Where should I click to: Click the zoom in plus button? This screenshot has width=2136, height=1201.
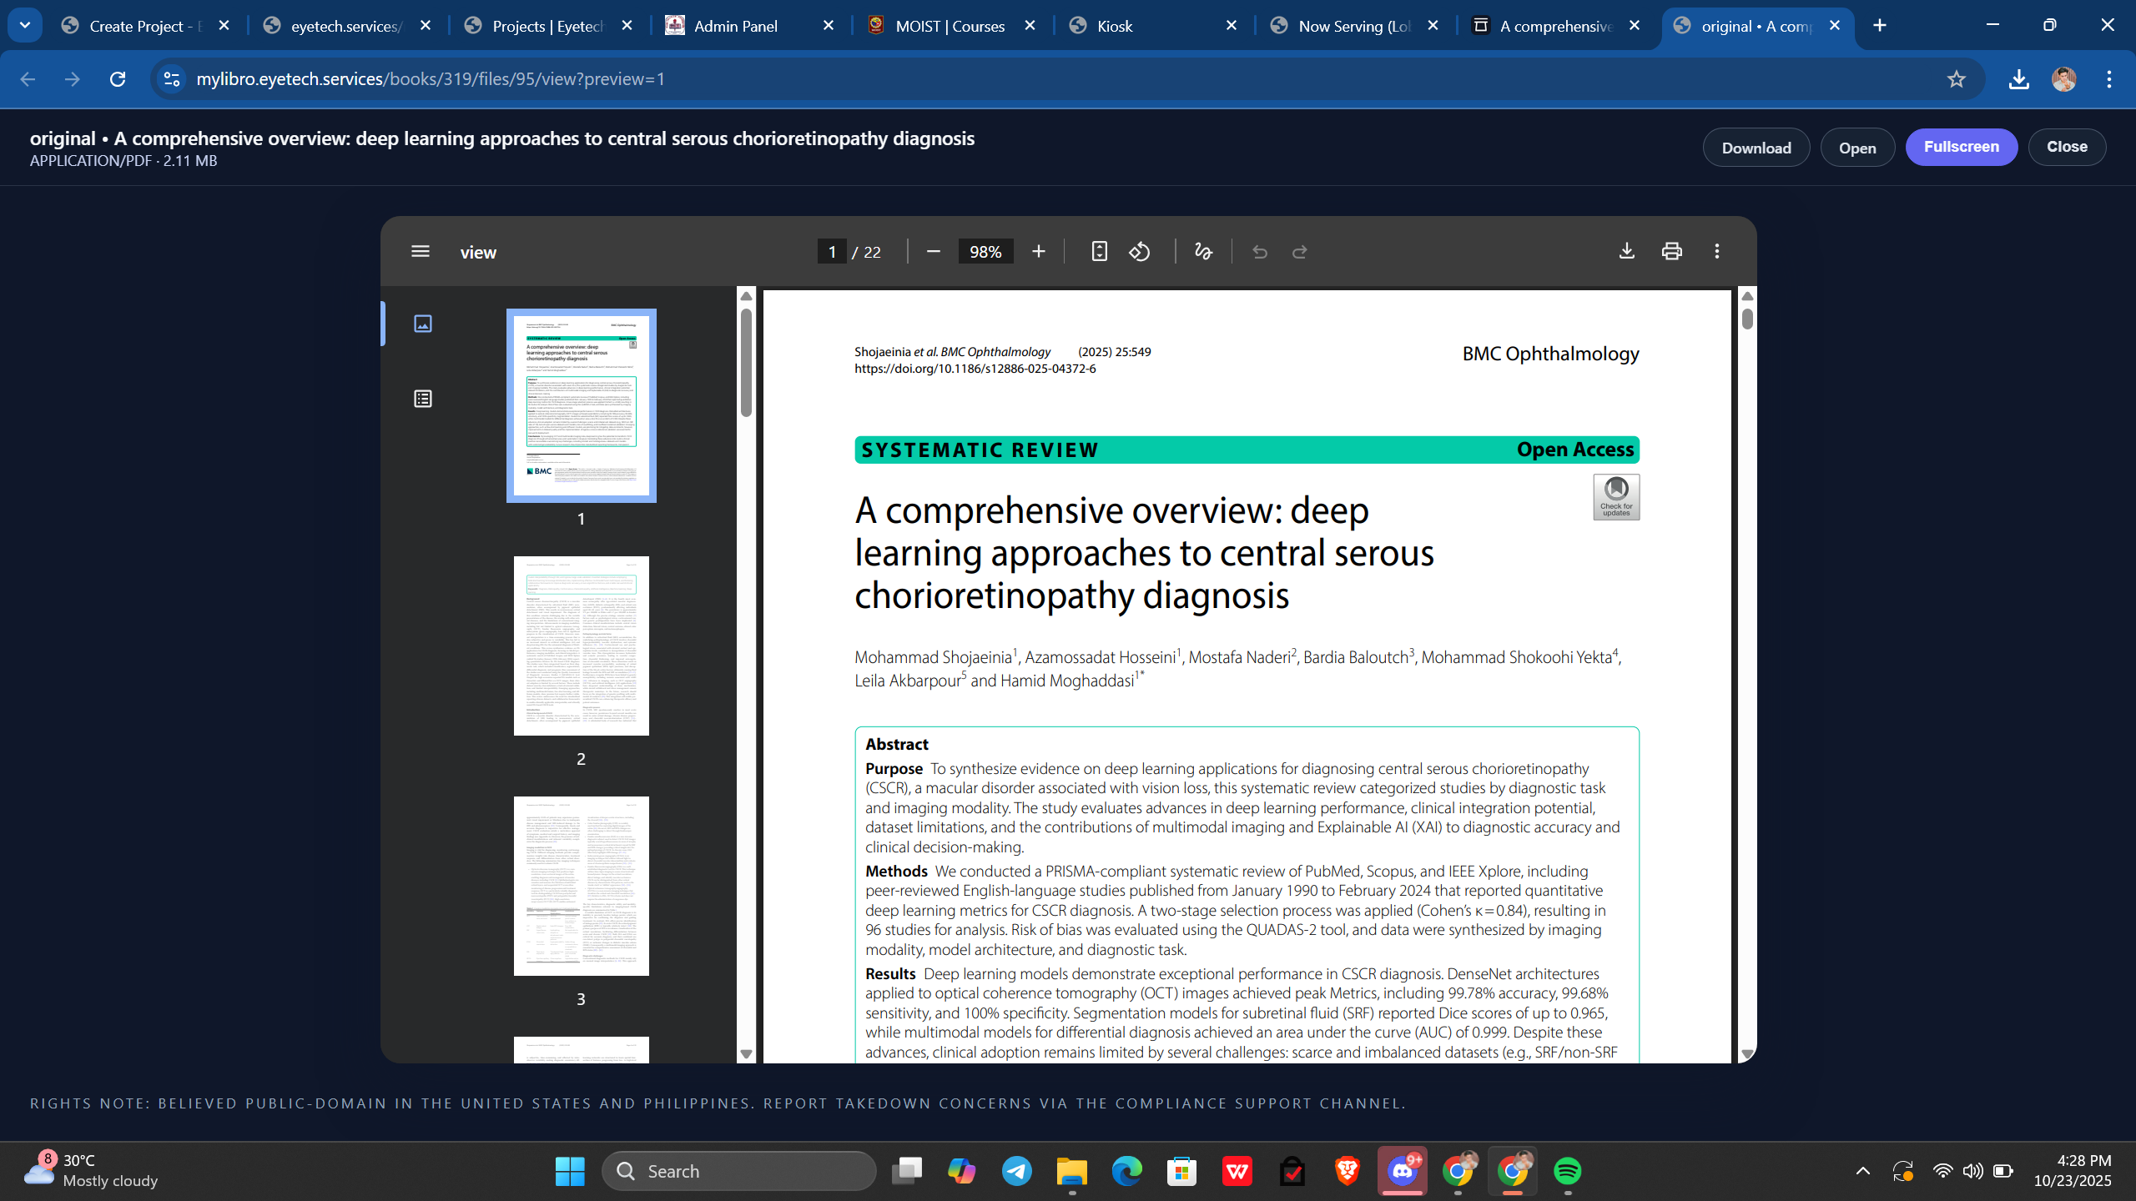point(1039,251)
